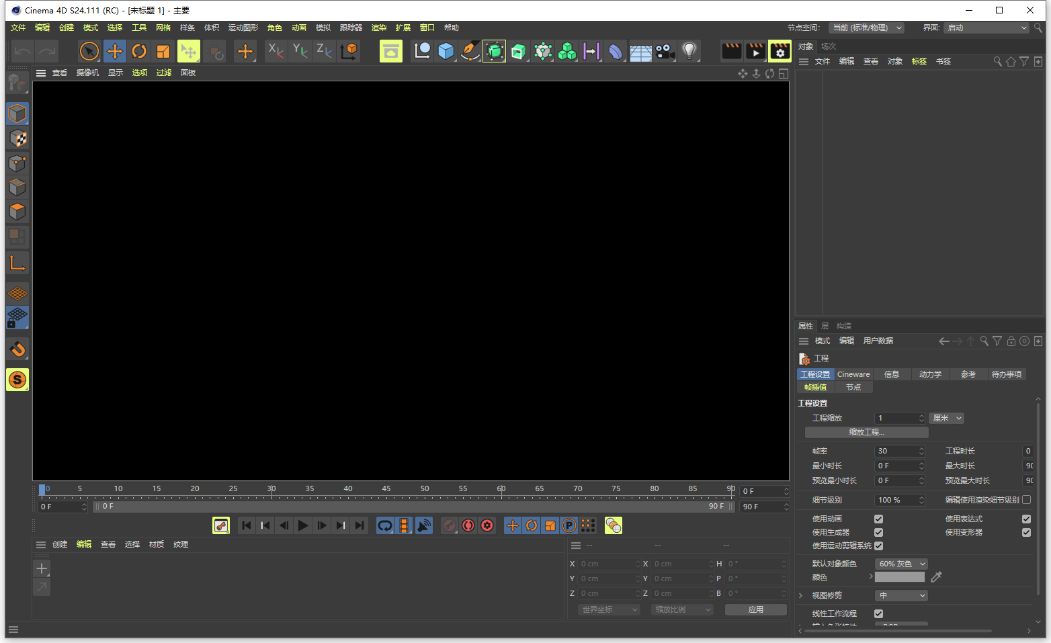The width and height of the screenshot is (1051, 643).
Task: Toggle Snap with magnet icon
Action: 17,349
